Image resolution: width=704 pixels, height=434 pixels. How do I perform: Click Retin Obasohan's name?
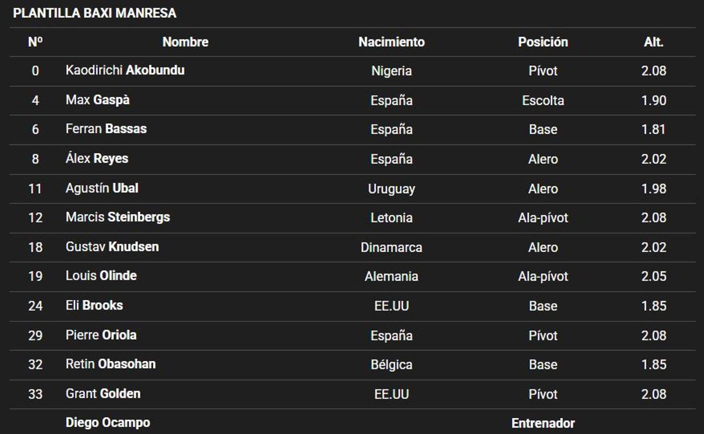(x=110, y=364)
